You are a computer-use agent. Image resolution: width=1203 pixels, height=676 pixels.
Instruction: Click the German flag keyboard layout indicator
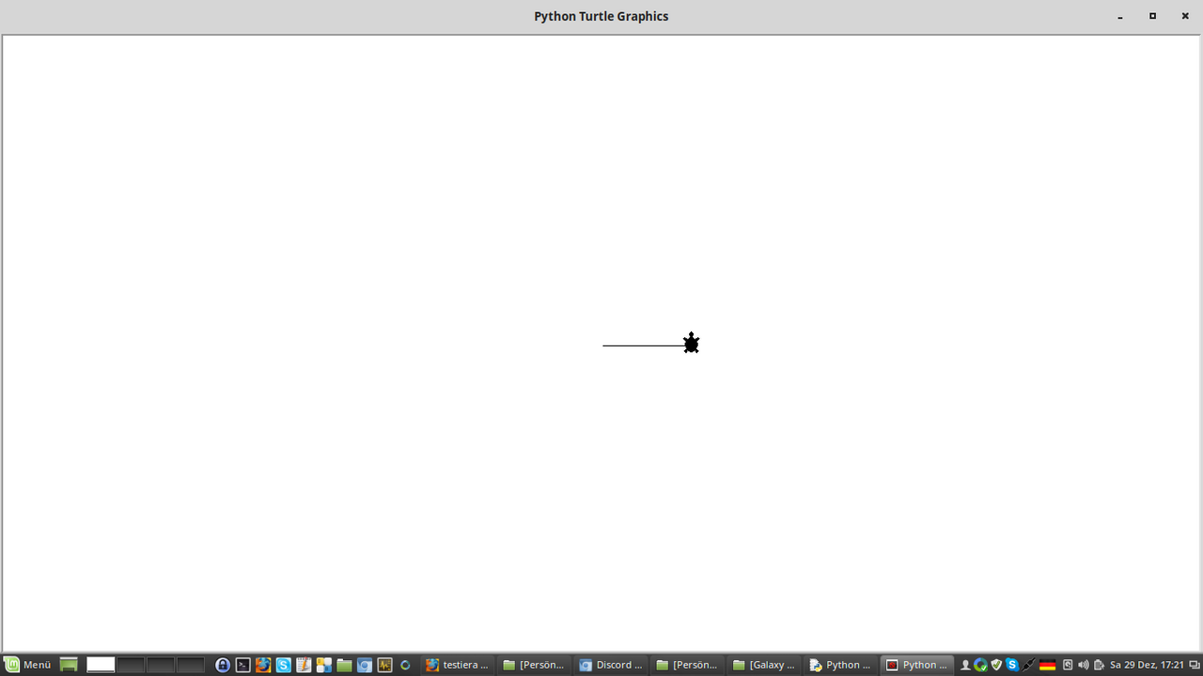point(1047,665)
